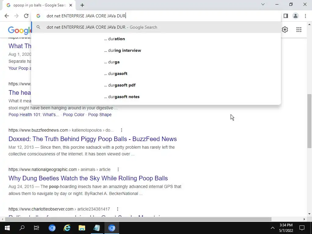The height and width of the screenshot is (234, 312).
Task: Open the Google apps grid
Action: pos(299,30)
